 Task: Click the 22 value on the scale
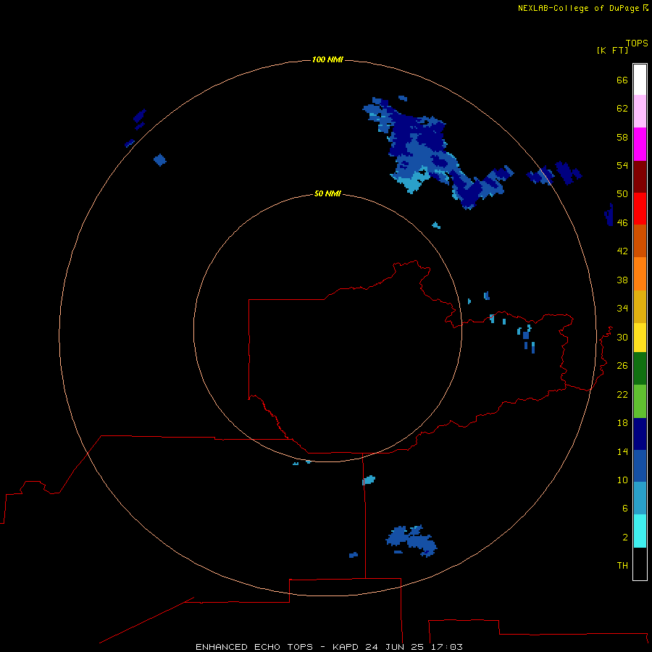pyautogui.click(x=622, y=394)
